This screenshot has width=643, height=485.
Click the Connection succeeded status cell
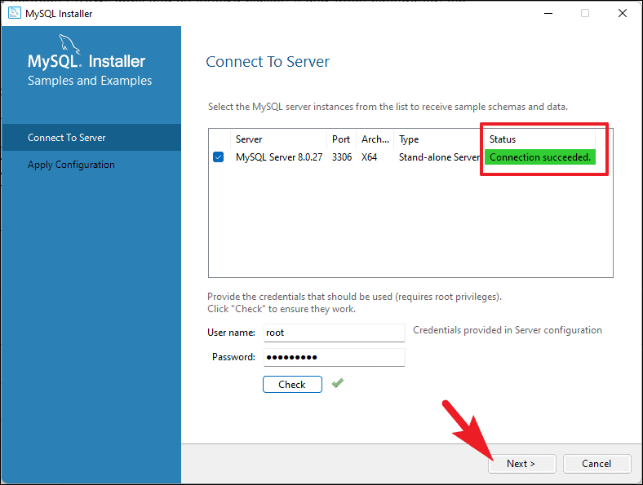coord(540,157)
